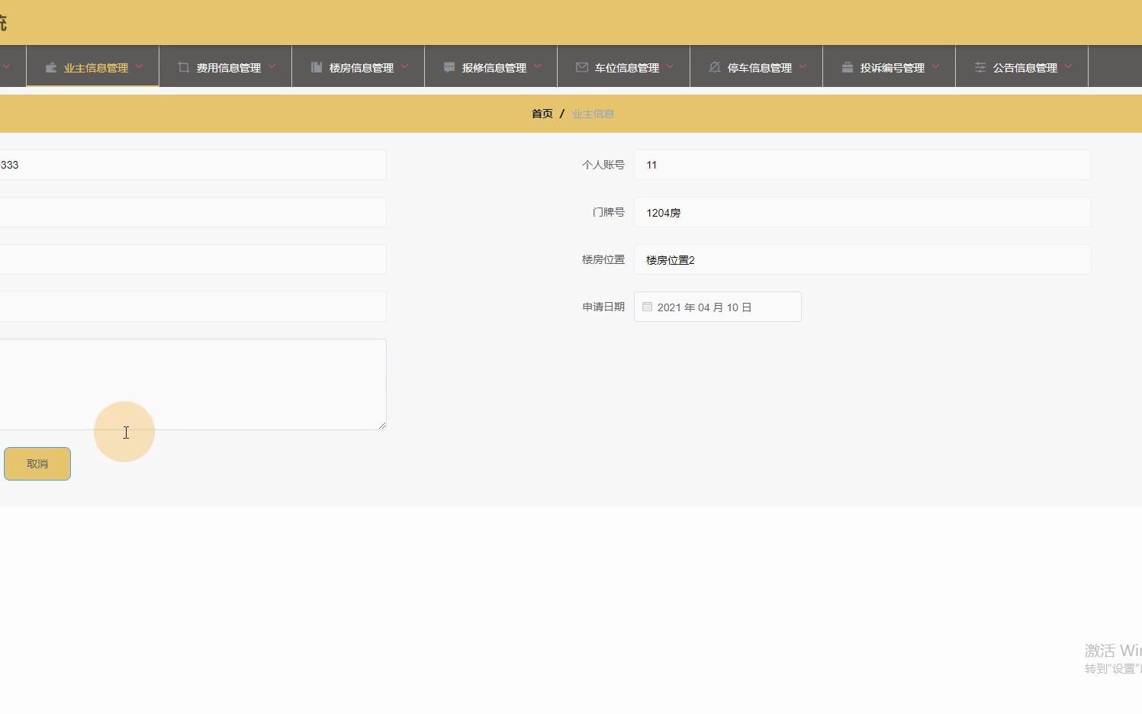Image resolution: width=1142 pixels, height=714 pixels.
Task: Expand the 报修信息管理 dropdown arrow
Action: 537,66
